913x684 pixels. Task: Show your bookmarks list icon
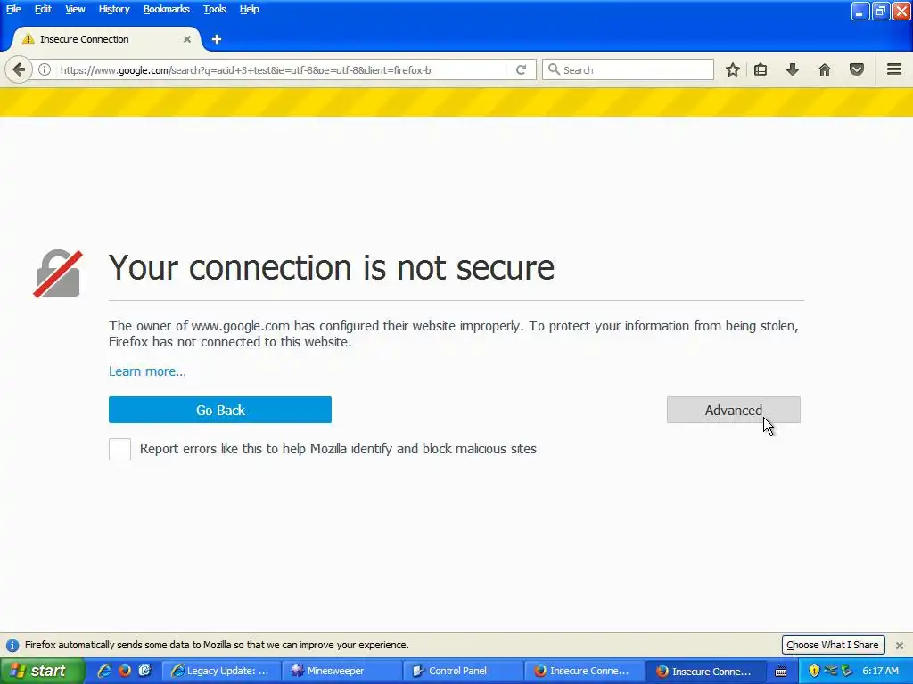[x=761, y=69]
